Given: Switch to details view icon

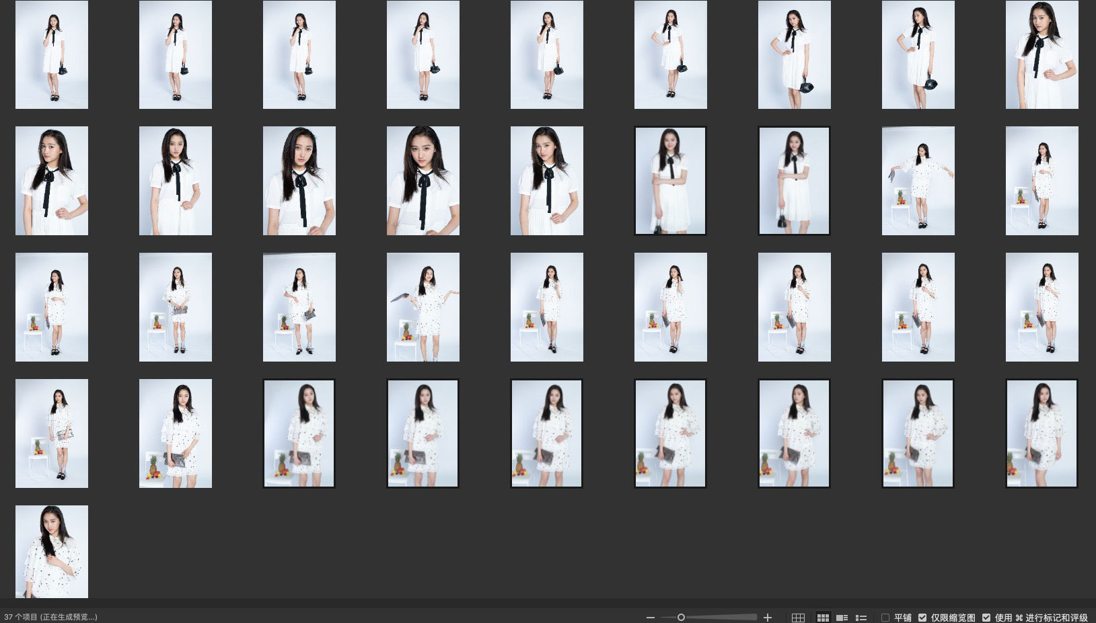Looking at the screenshot, I should 842,618.
